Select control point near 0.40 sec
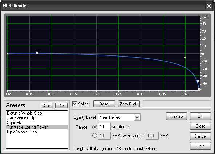The image size is (215, 154). 185,58
